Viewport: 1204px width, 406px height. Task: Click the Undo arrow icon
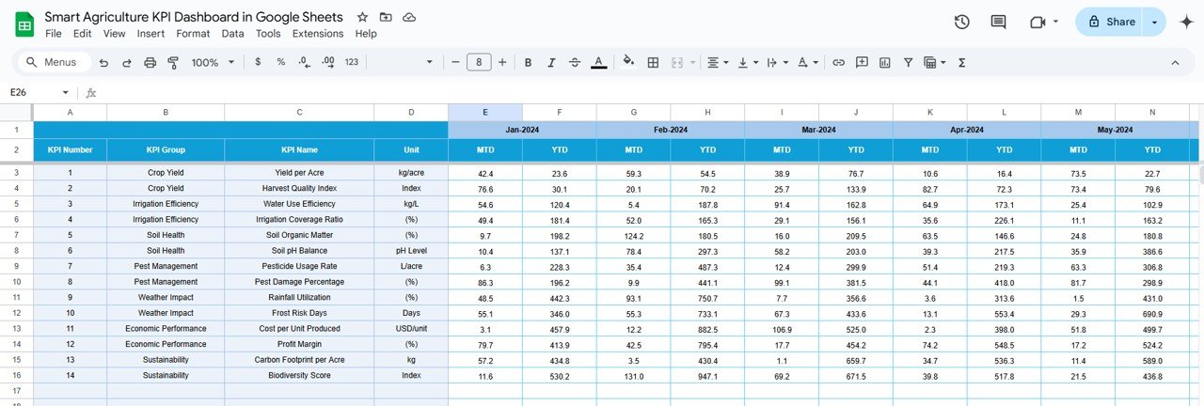103,62
